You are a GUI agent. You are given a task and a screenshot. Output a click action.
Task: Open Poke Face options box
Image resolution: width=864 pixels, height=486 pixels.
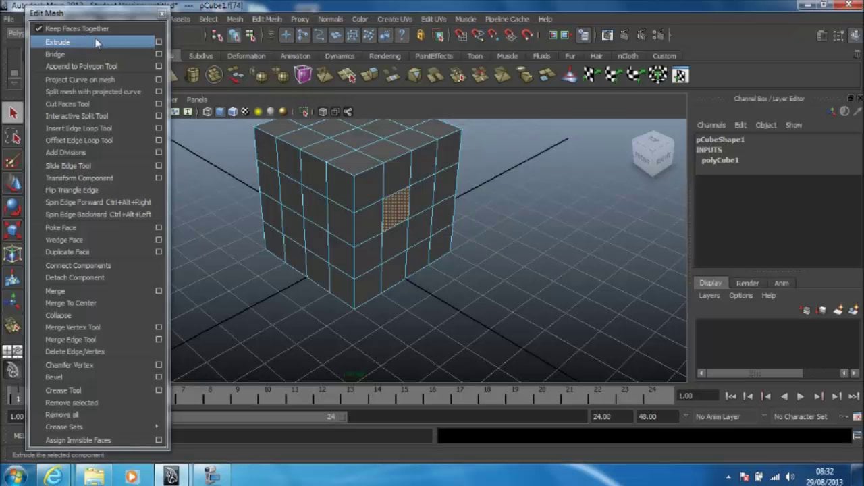click(159, 227)
